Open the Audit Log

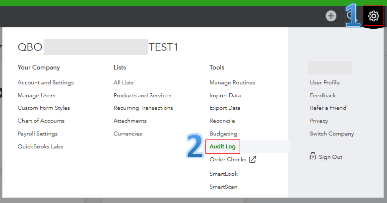pyautogui.click(x=222, y=146)
